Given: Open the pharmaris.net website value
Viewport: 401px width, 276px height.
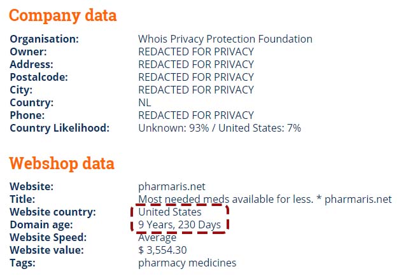Looking at the screenshot, I should [172, 186].
